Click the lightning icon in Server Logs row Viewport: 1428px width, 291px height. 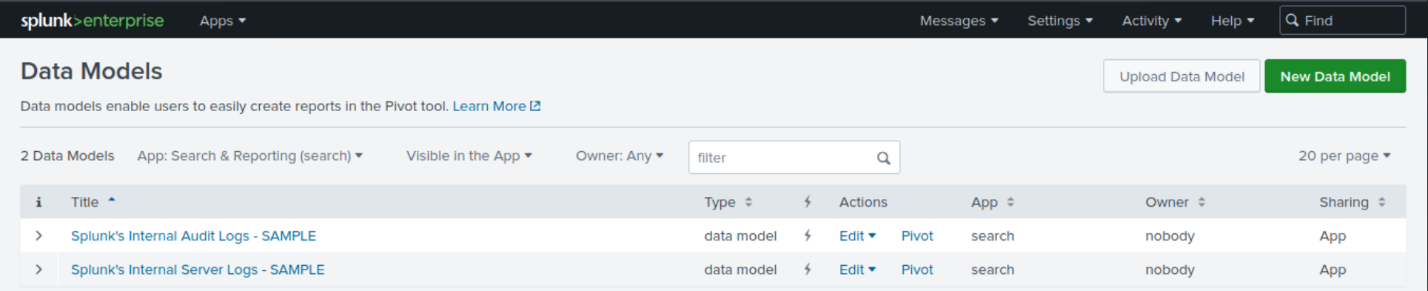(x=808, y=270)
